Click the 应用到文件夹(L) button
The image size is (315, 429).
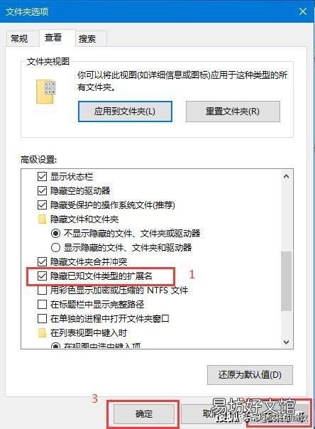pyautogui.click(x=125, y=112)
